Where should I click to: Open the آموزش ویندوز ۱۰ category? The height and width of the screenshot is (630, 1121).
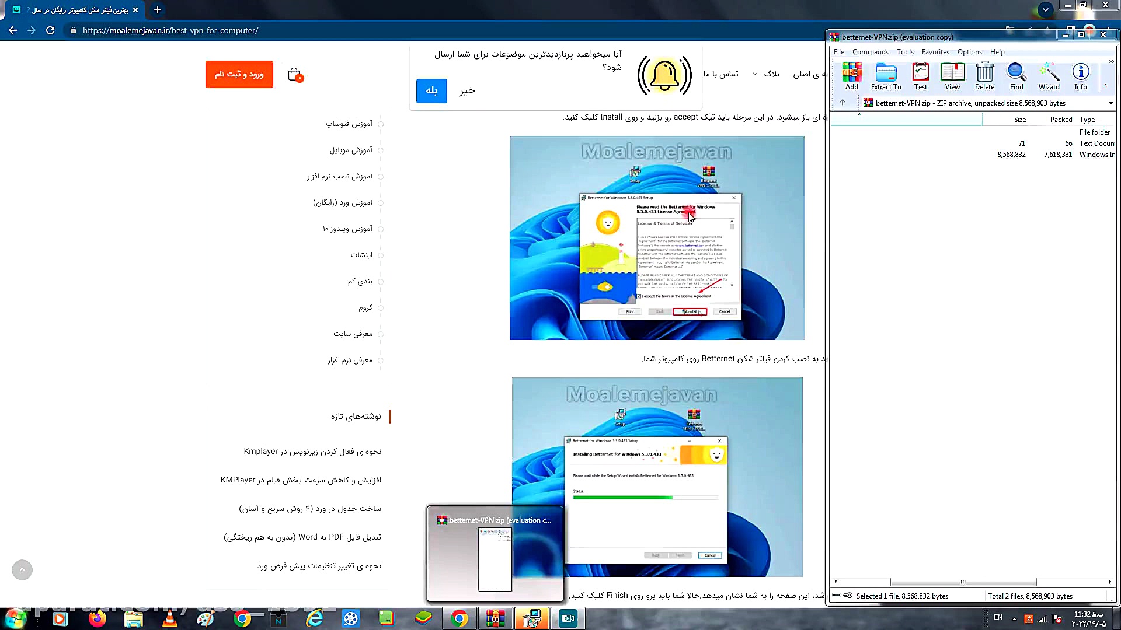(347, 229)
